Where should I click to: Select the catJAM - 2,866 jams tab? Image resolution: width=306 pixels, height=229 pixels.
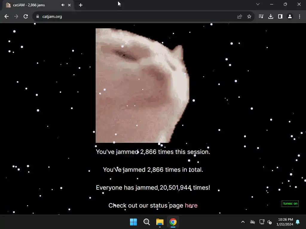point(38,5)
